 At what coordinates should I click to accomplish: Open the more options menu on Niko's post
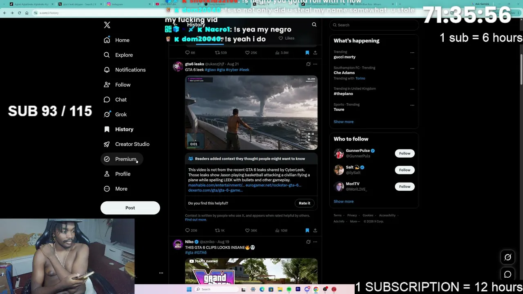tap(315, 242)
